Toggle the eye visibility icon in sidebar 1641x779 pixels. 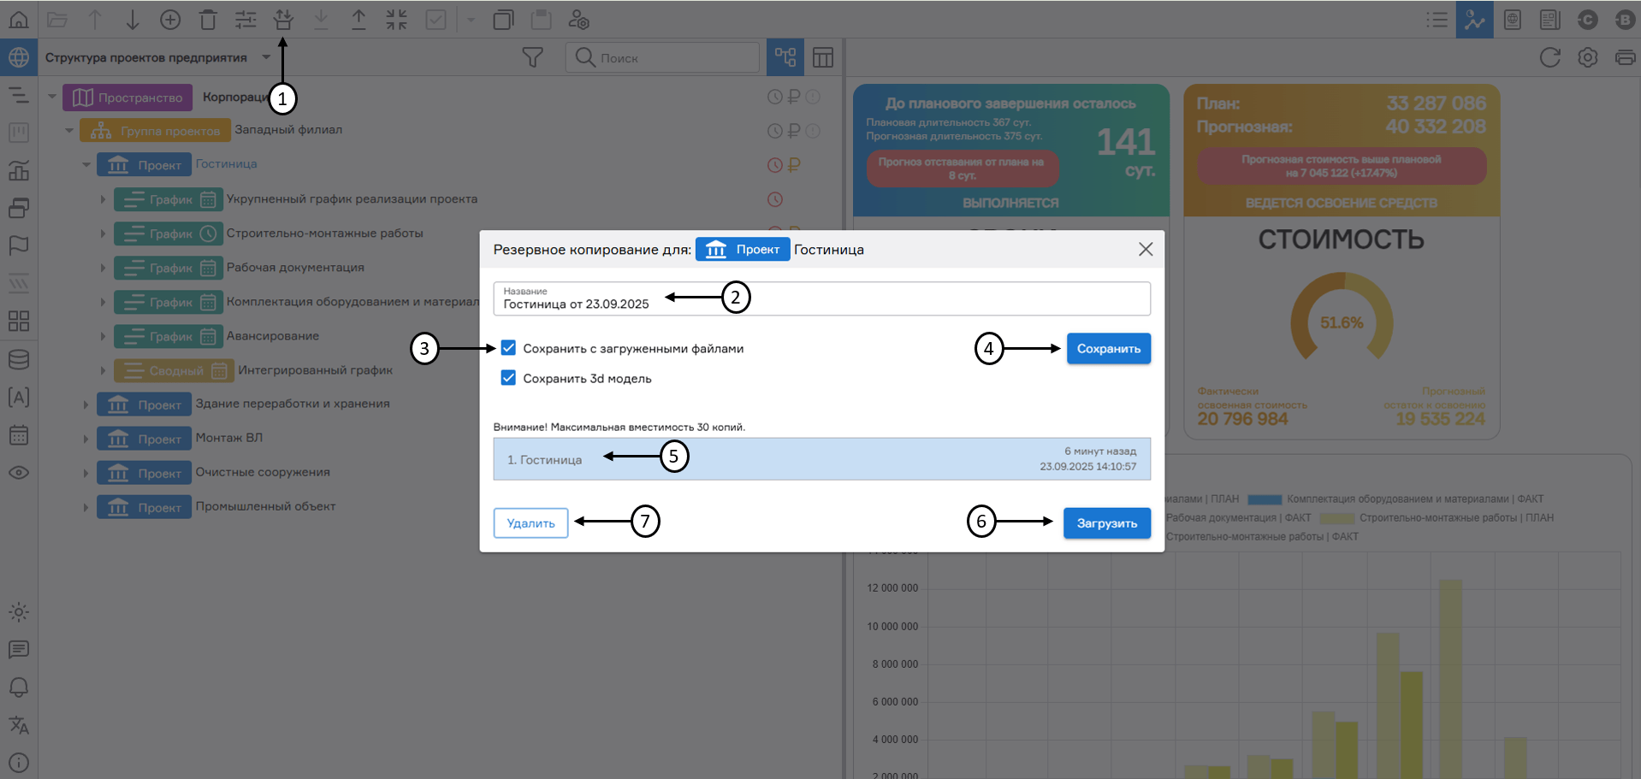pos(18,473)
